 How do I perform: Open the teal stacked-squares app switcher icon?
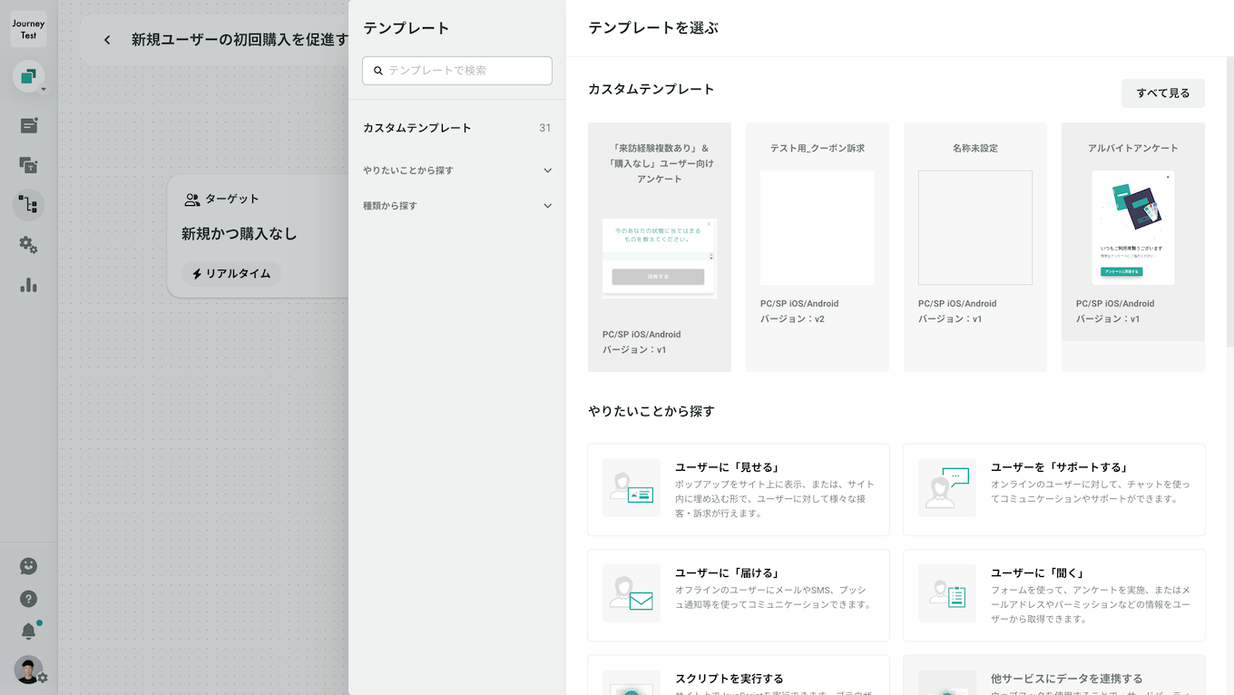[x=28, y=77]
